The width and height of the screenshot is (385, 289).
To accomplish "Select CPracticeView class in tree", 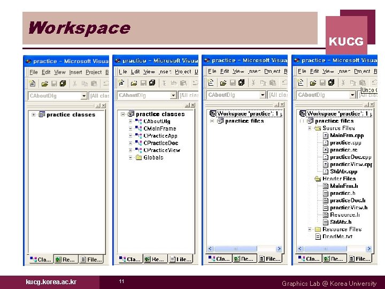I will (162, 150).
